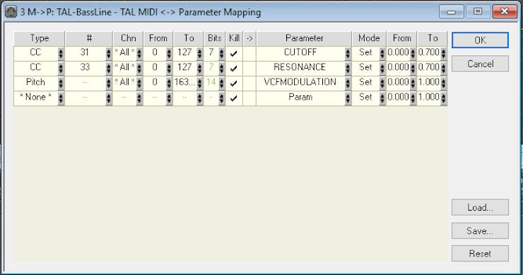
Task: Open Mode Set arrows in CUTOFF row
Action: [x=382, y=54]
